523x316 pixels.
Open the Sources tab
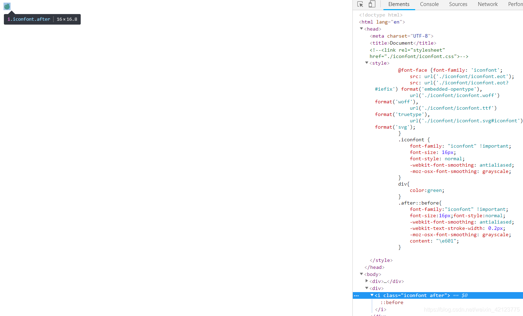pos(458,4)
